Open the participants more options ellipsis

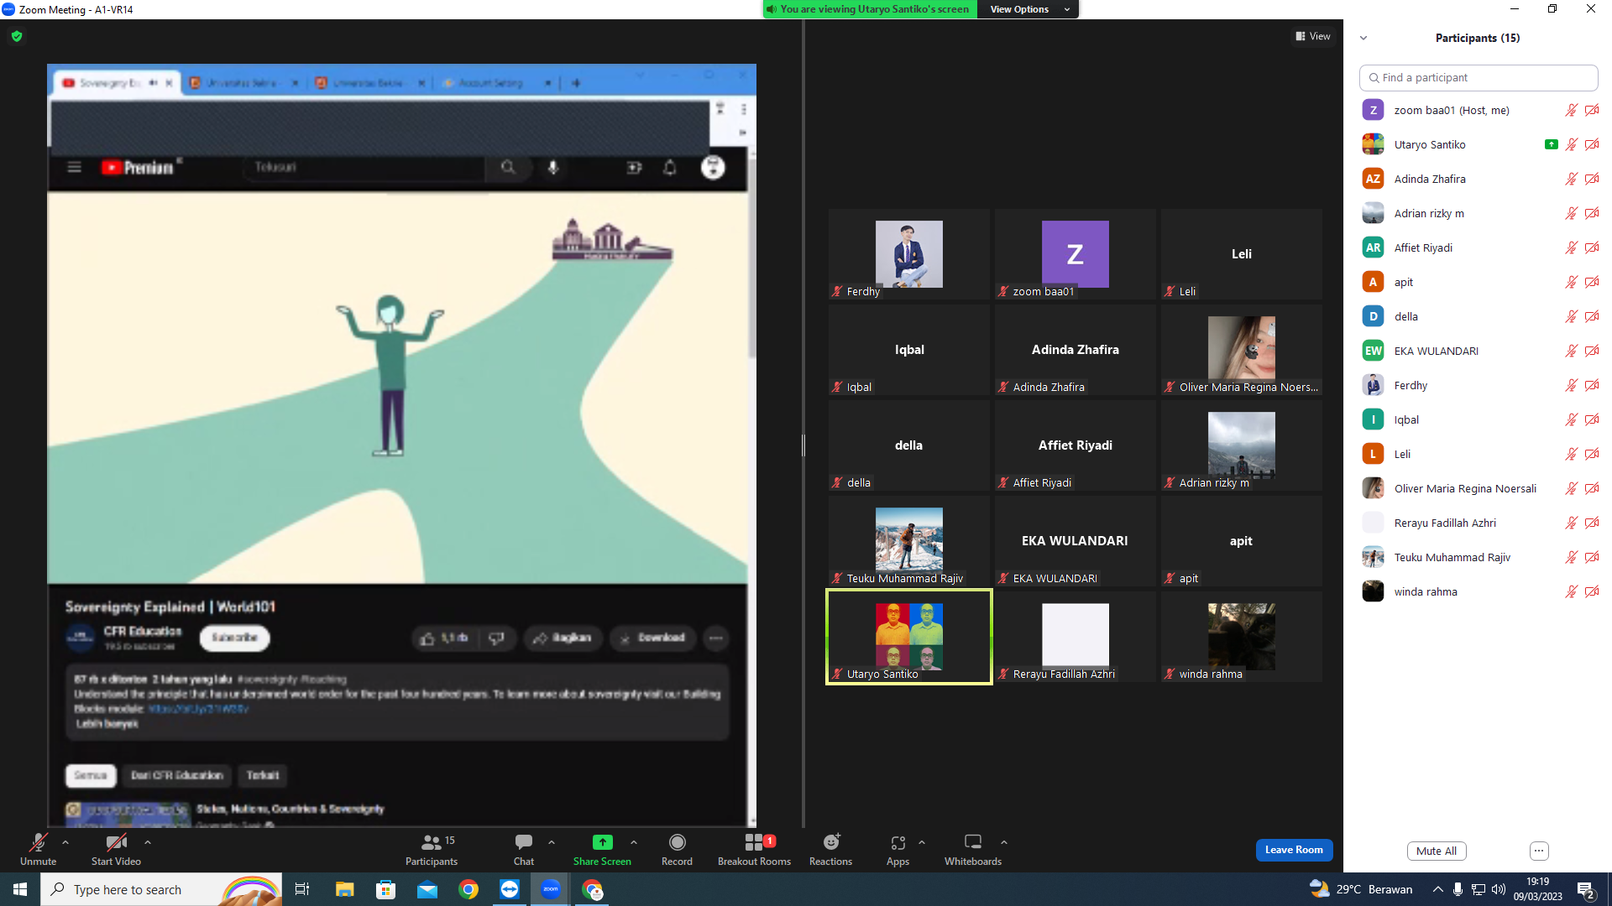coord(1539,851)
